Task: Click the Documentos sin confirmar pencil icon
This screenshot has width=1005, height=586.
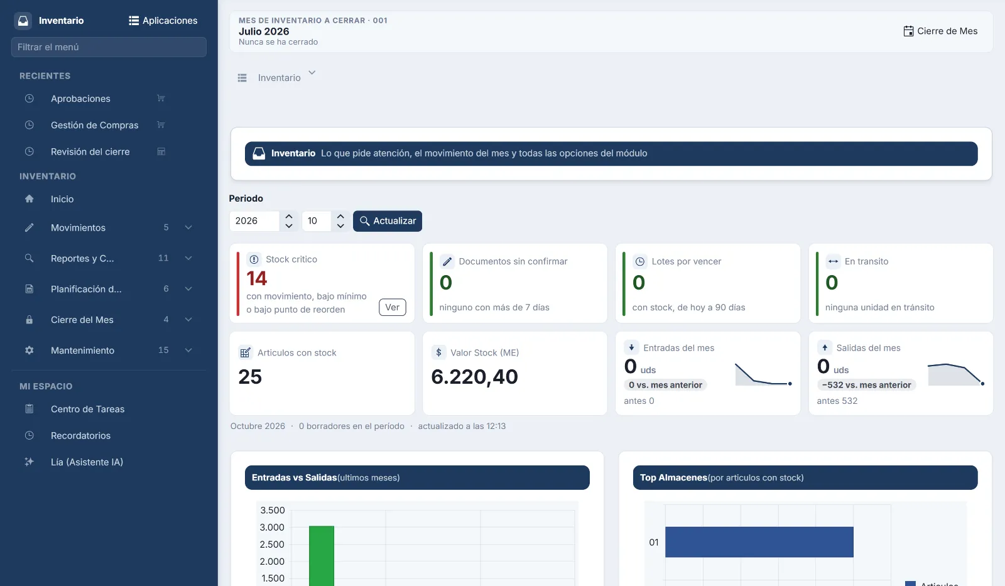Action: coord(447,261)
